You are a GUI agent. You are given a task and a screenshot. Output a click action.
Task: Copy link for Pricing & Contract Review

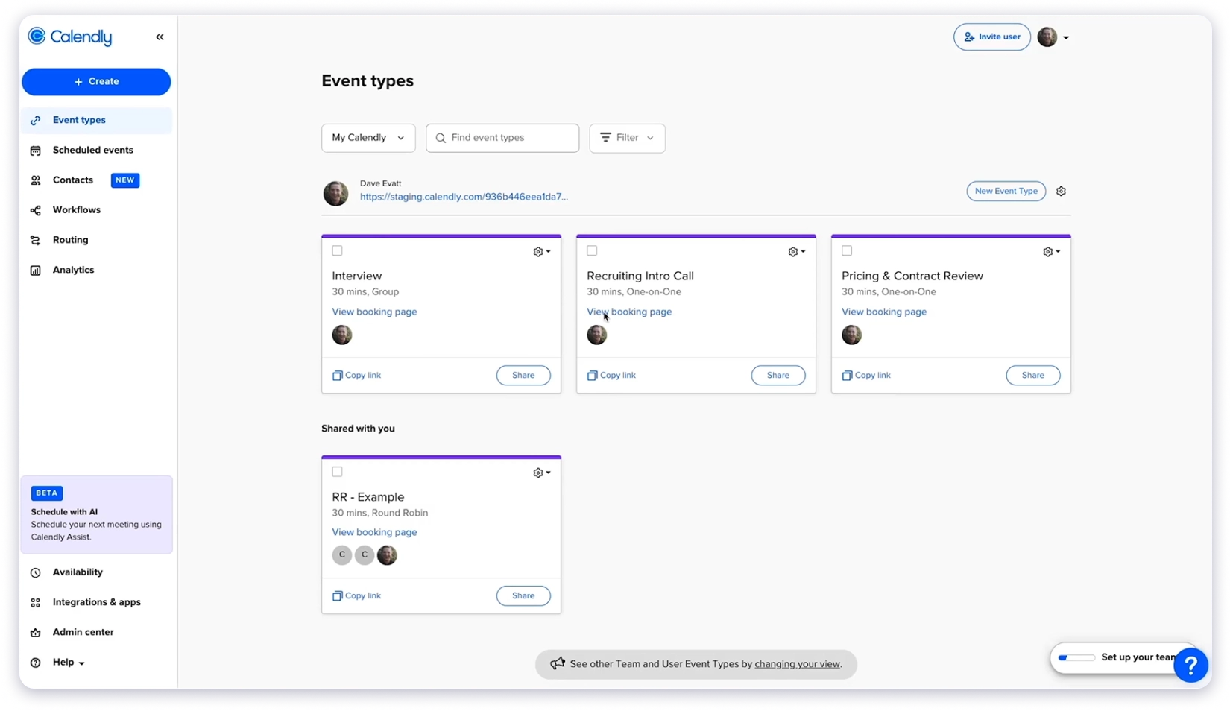tap(866, 376)
